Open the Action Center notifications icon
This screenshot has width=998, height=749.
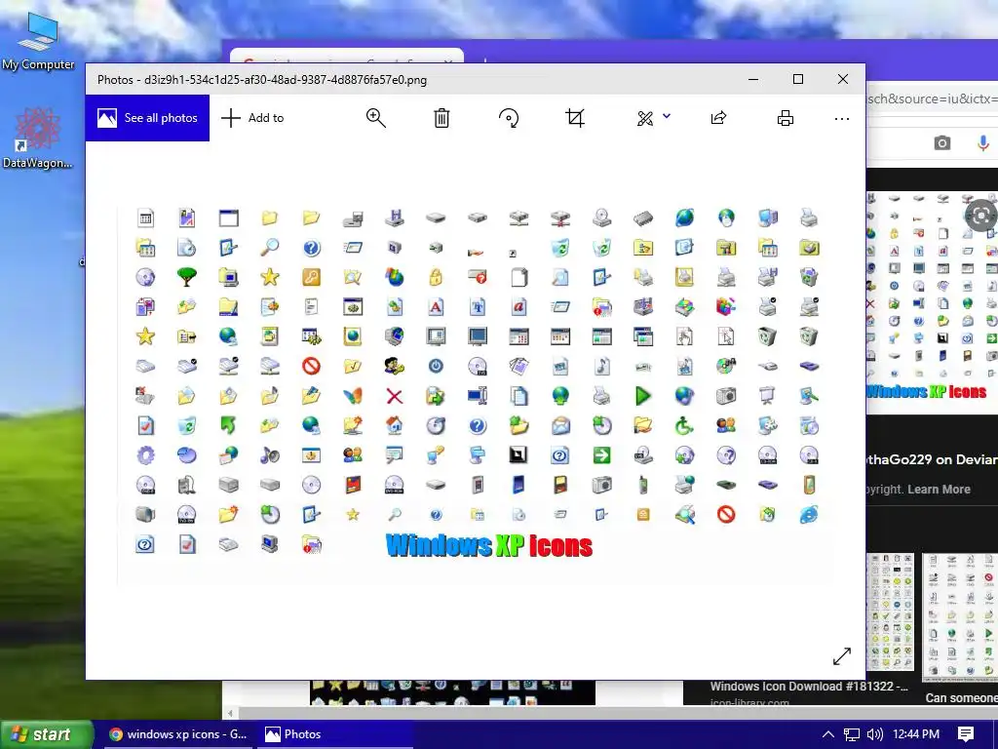pyautogui.click(x=966, y=734)
